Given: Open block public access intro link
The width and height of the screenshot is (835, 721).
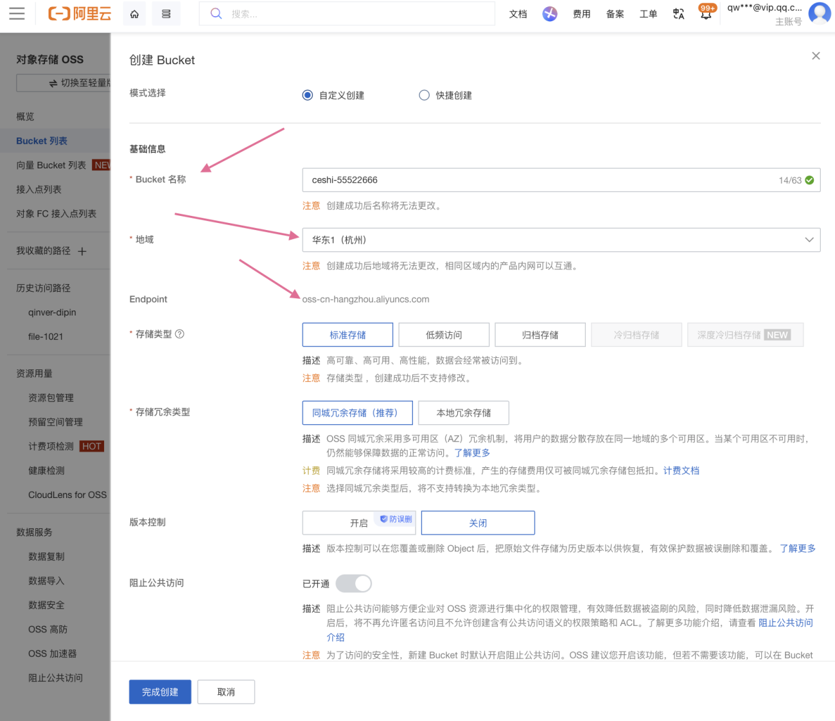Looking at the screenshot, I should [786, 623].
